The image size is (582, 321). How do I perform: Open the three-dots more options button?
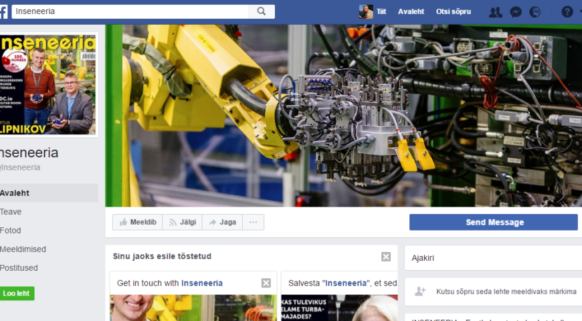(253, 222)
